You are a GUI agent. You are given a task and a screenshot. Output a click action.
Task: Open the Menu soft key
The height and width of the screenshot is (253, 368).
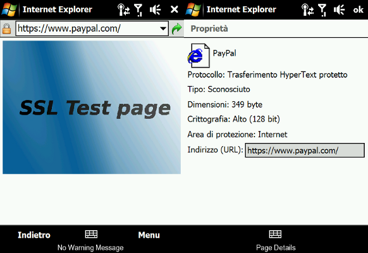click(x=149, y=235)
